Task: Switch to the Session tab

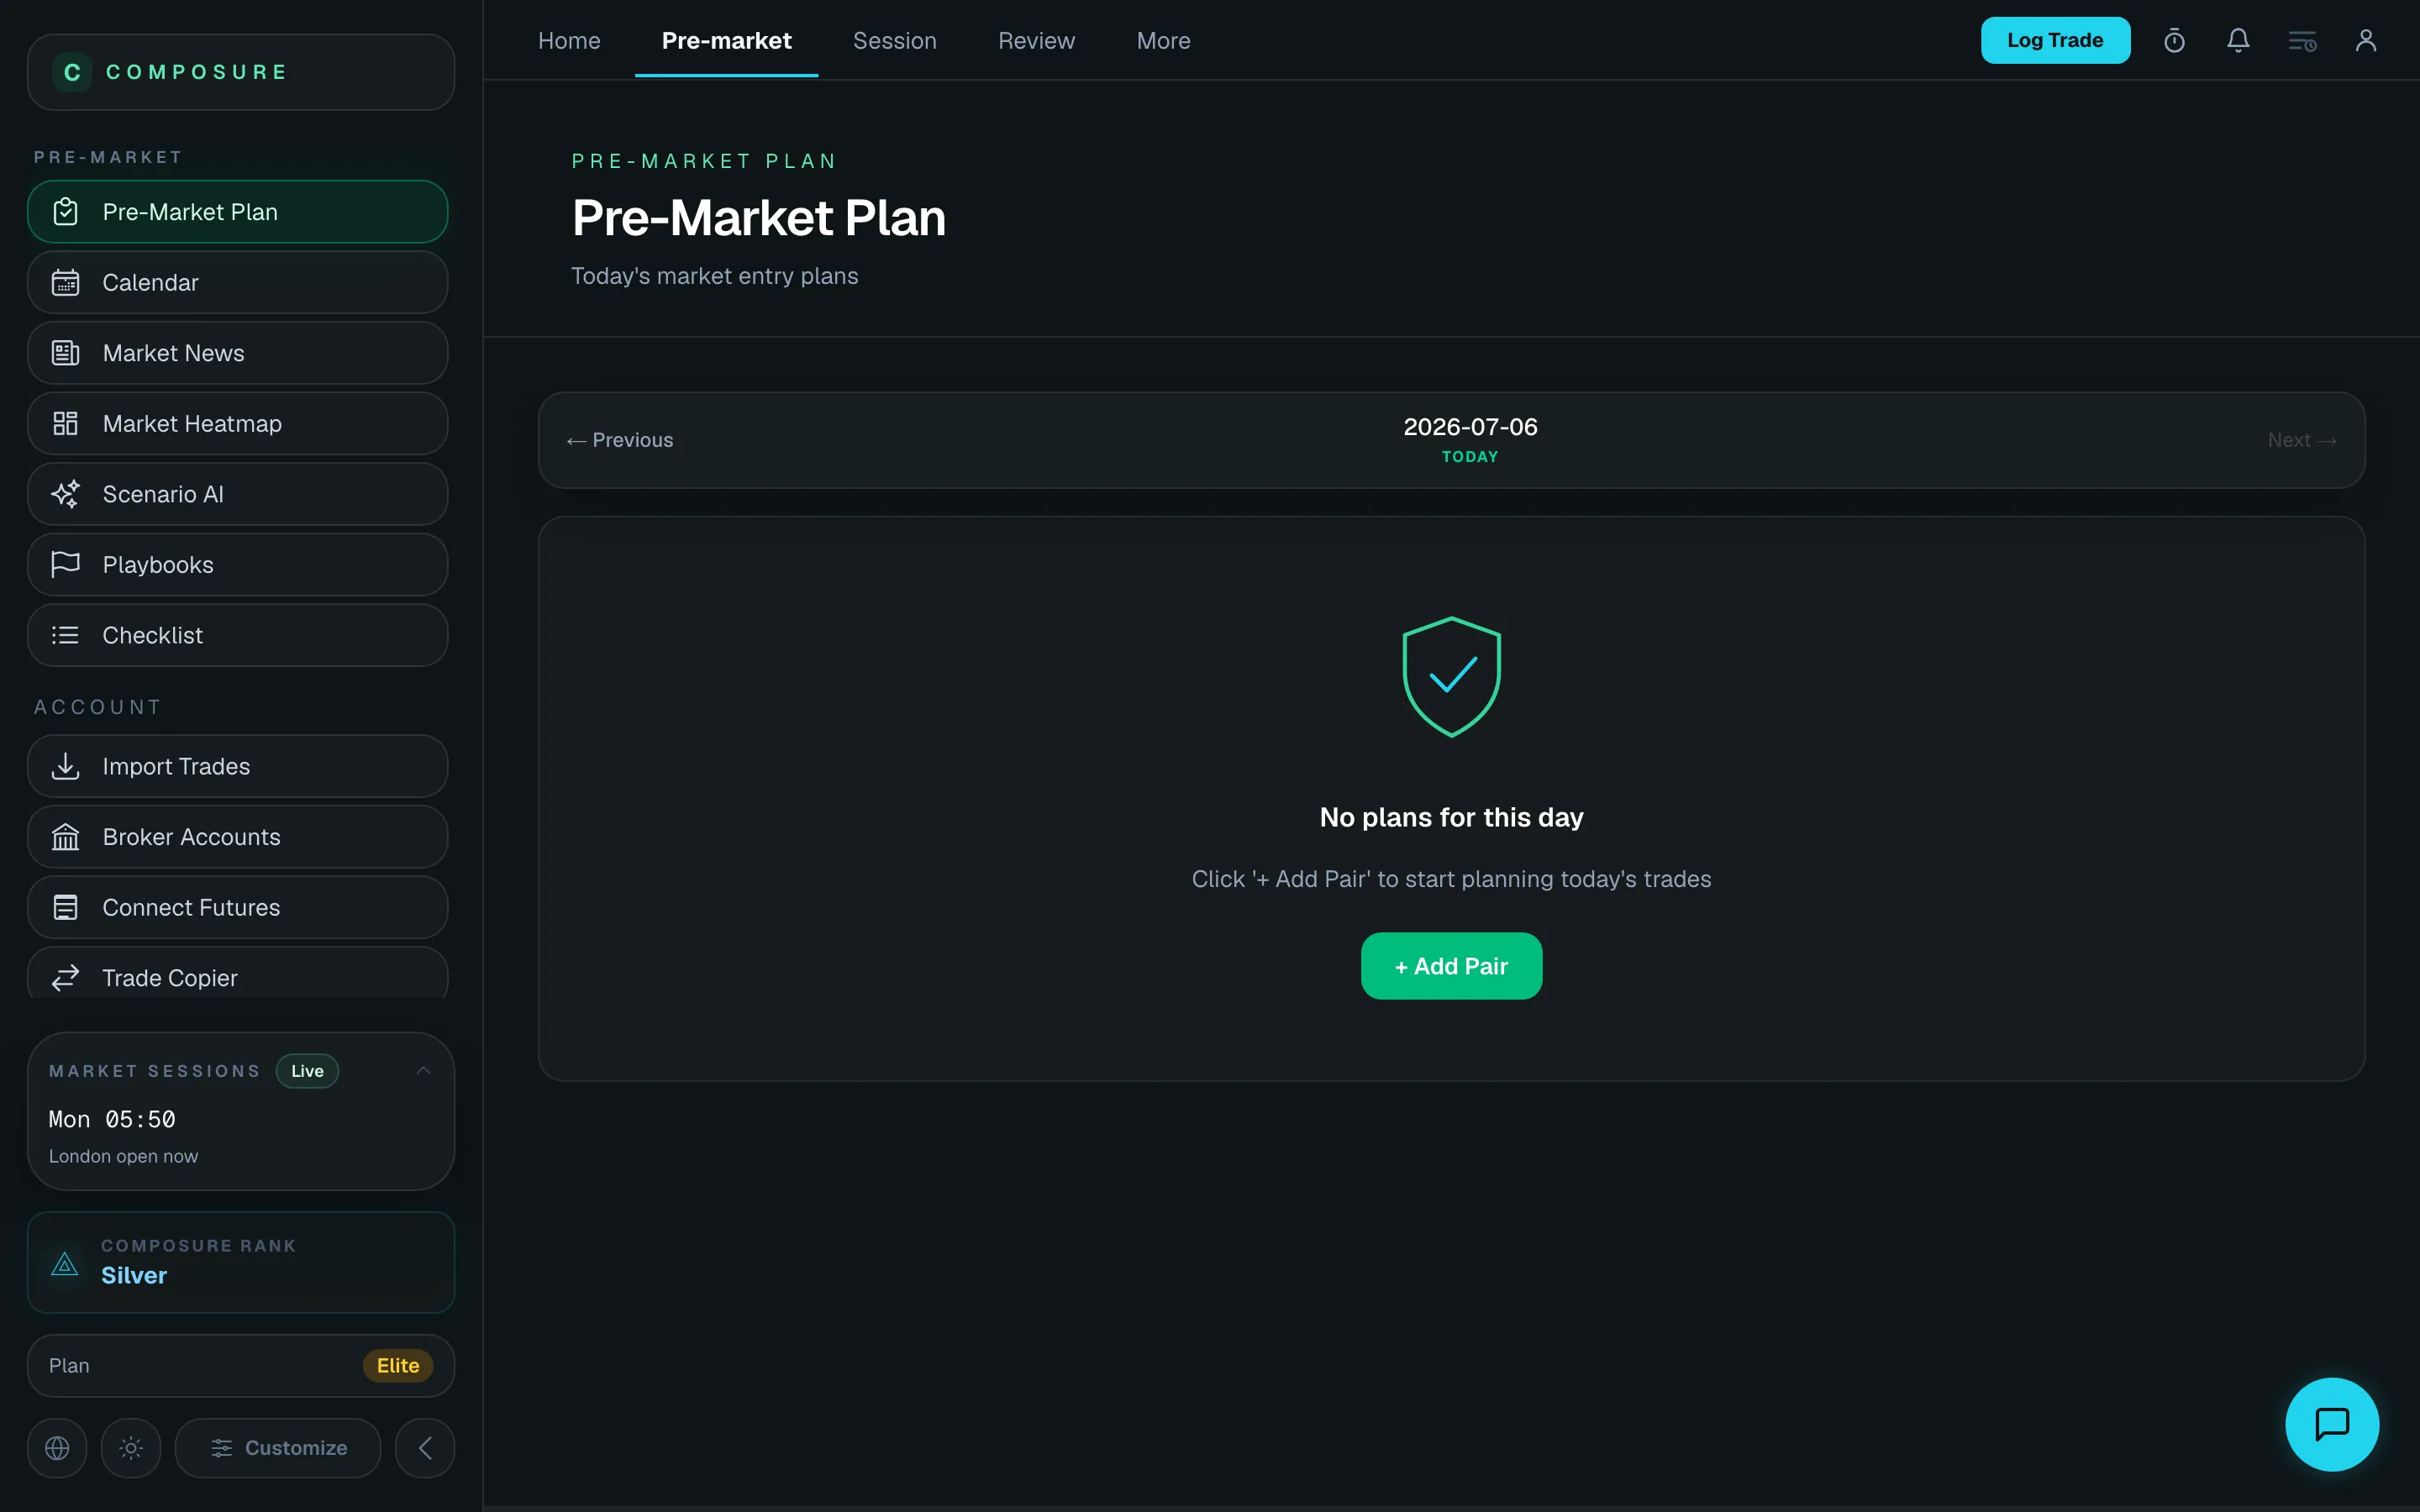Action: click(x=894, y=41)
